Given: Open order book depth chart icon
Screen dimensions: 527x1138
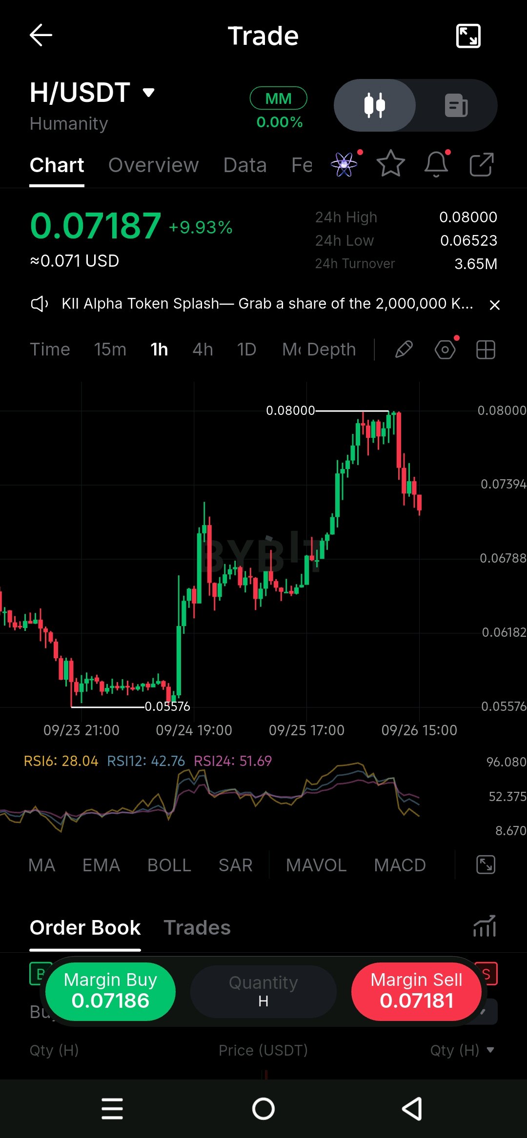Looking at the screenshot, I should (x=485, y=926).
